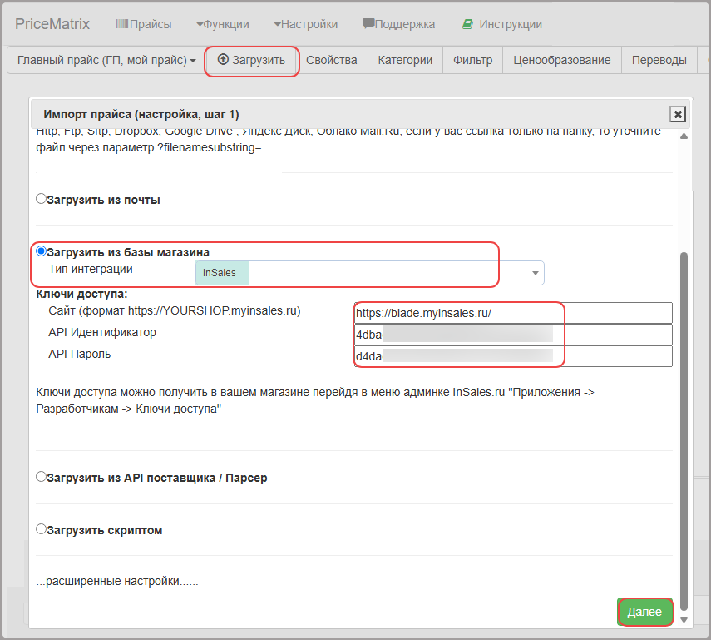
Task: Click the Сайт format hint label
Action: pos(174,311)
